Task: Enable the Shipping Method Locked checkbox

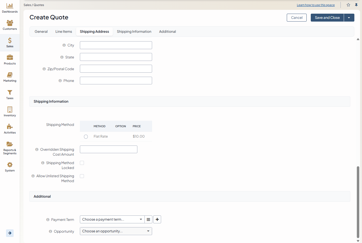Action: [82, 163]
